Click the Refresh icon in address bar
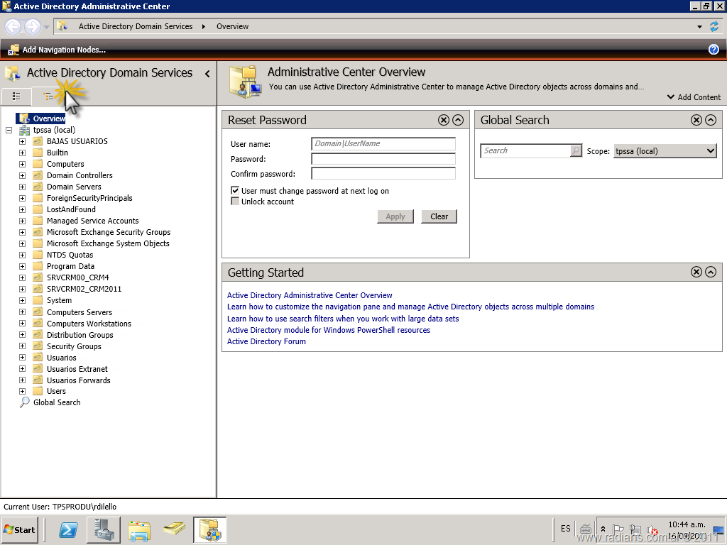This screenshot has height=545, width=727. 714,26
